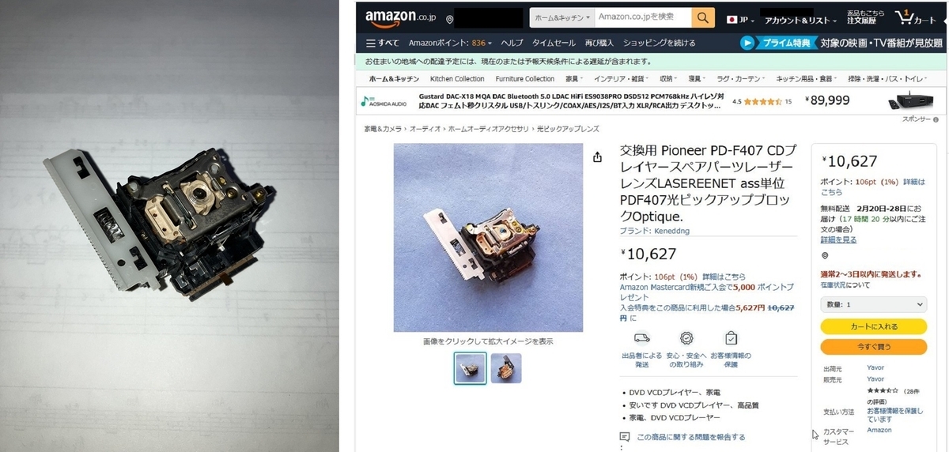The width and height of the screenshot is (949, 452).
Task: Select the Kitchen Collection tab
Action: point(457,79)
